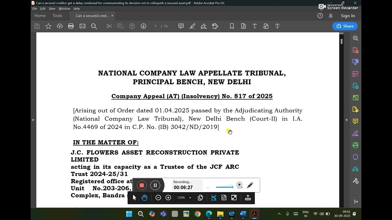Open the Help question mark icon
The width and height of the screenshot is (392, 220).
(x=320, y=16)
